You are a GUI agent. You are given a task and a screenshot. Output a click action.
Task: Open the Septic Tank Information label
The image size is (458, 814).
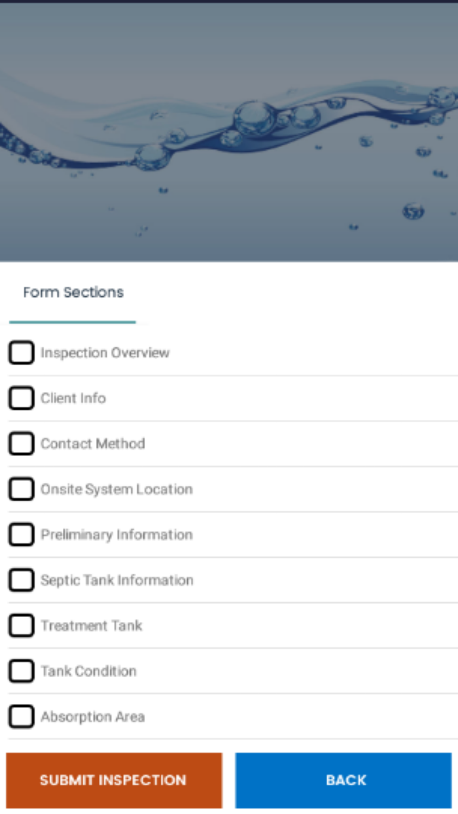click(117, 580)
